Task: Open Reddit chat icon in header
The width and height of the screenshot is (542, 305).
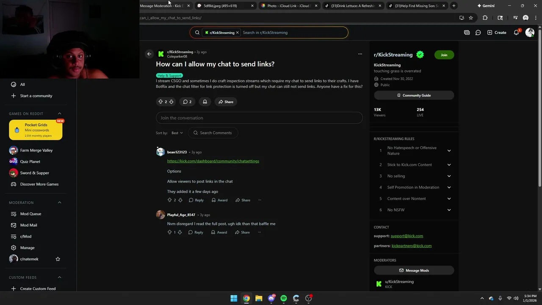Action: (478, 32)
